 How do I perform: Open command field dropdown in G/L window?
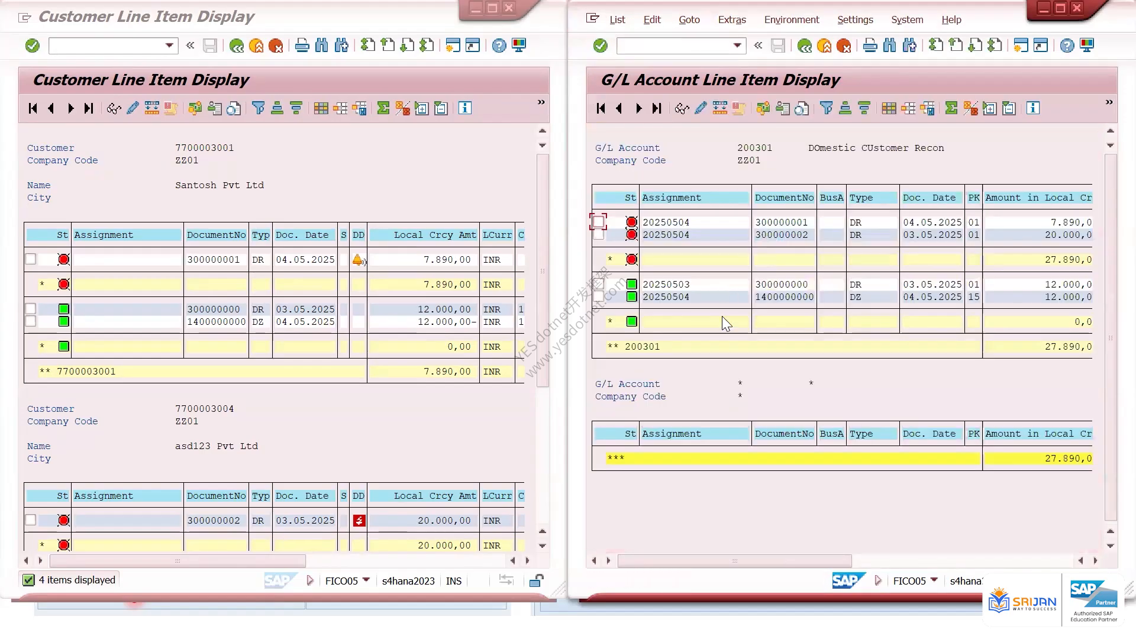737,46
